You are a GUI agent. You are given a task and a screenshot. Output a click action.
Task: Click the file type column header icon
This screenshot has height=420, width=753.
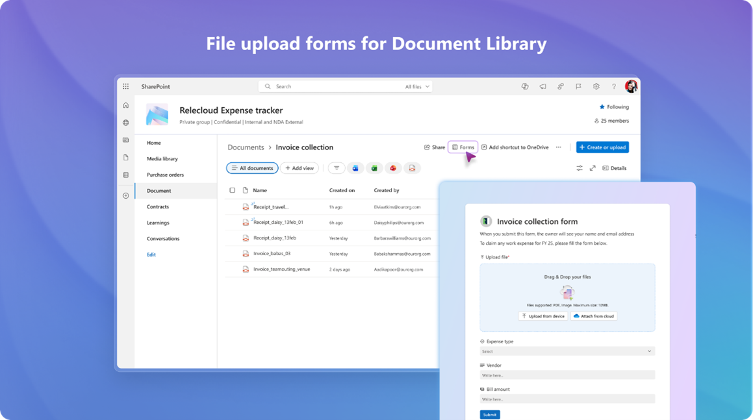click(x=246, y=190)
